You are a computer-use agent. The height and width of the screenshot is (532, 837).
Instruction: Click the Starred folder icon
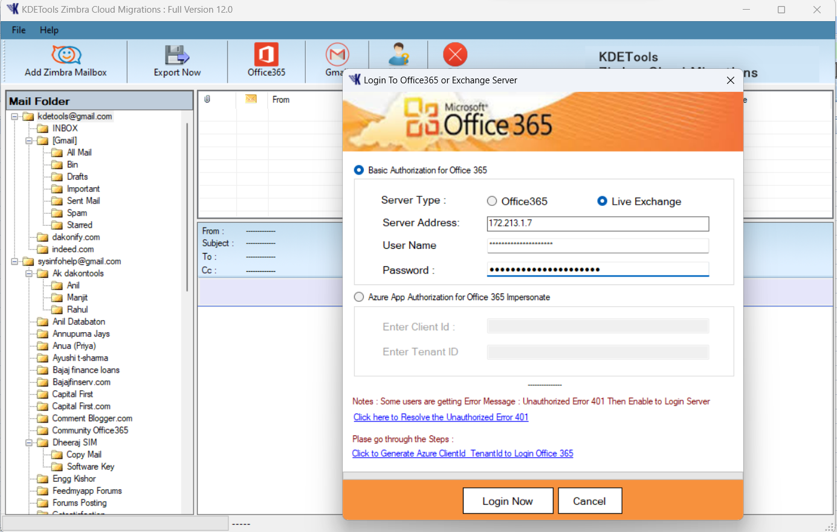pyautogui.click(x=57, y=225)
